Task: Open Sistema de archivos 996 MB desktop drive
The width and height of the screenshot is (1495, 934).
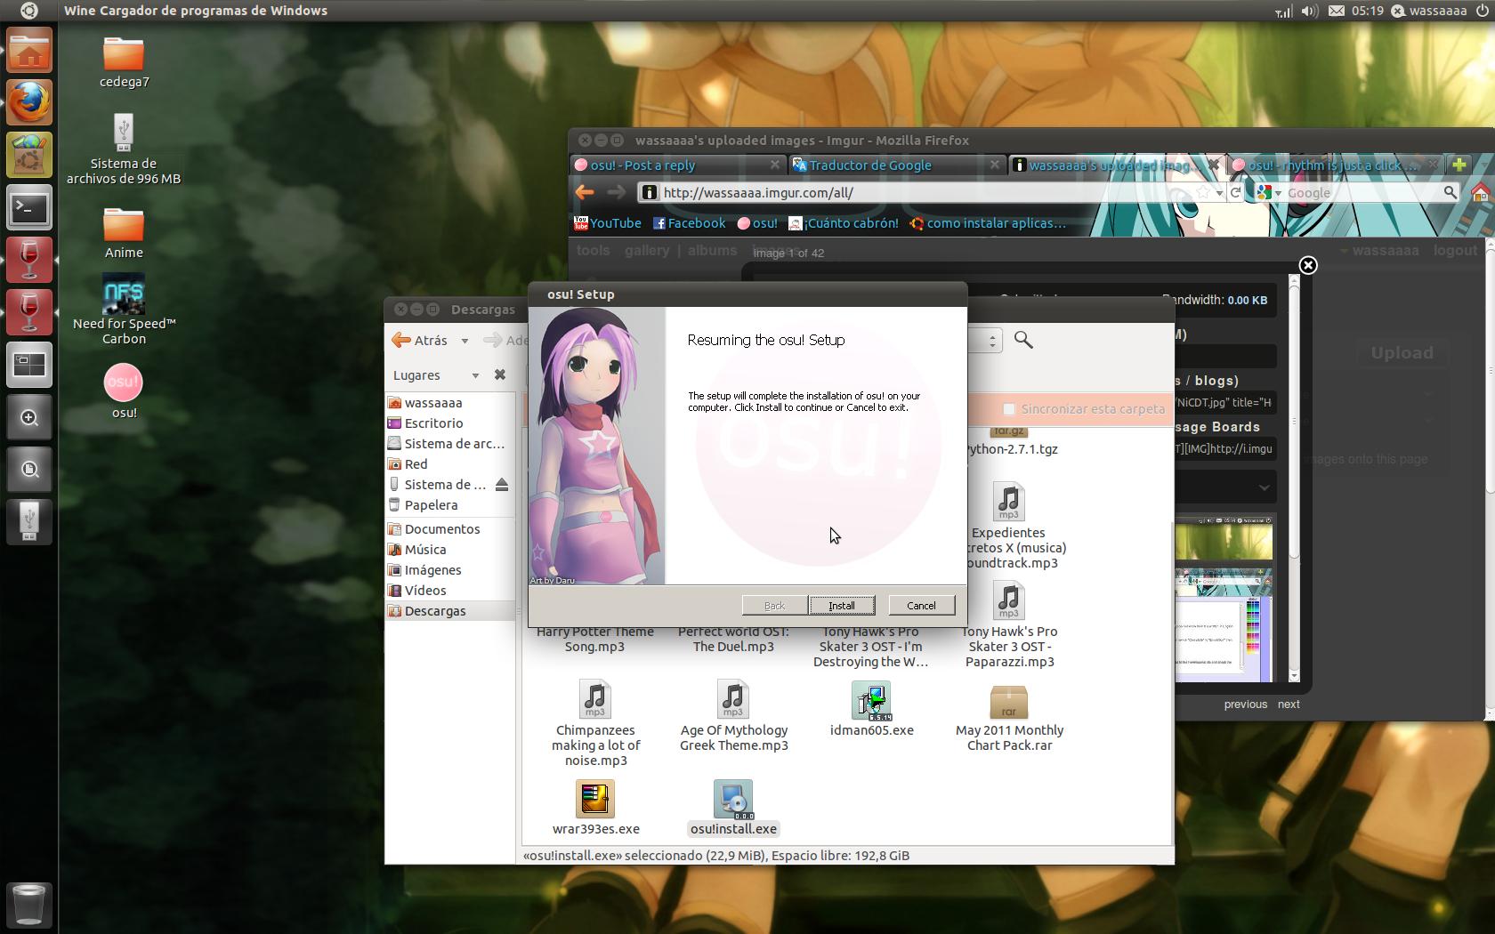Action: pos(124,149)
